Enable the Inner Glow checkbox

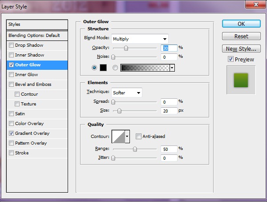[11, 75]
